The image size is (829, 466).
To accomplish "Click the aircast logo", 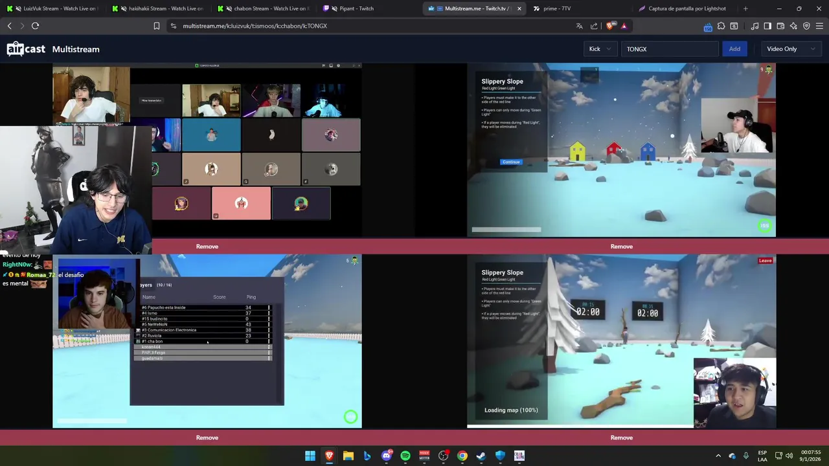I will tap(26, 49).
